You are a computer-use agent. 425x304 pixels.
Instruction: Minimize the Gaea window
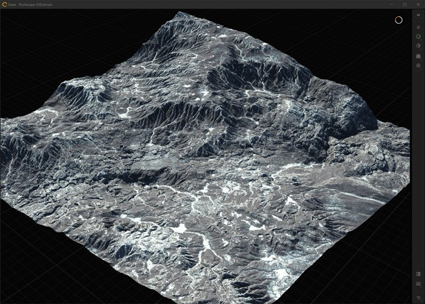pyautogui.click(x=390, y=4)
